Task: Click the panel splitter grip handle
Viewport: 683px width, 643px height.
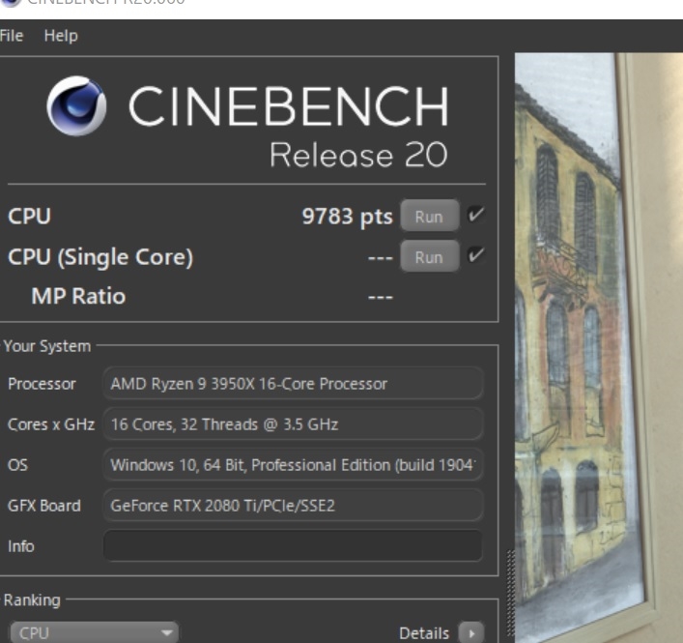Action: pos(510,595)
